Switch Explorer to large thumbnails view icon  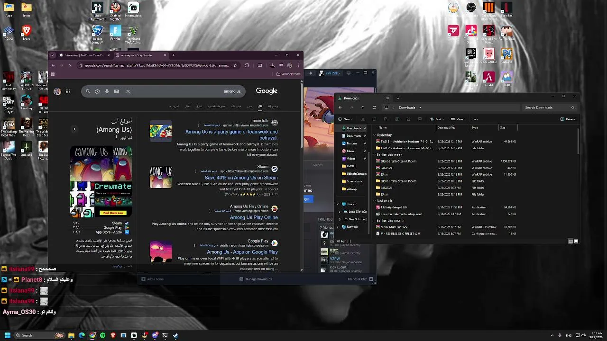tap(577, 241)
